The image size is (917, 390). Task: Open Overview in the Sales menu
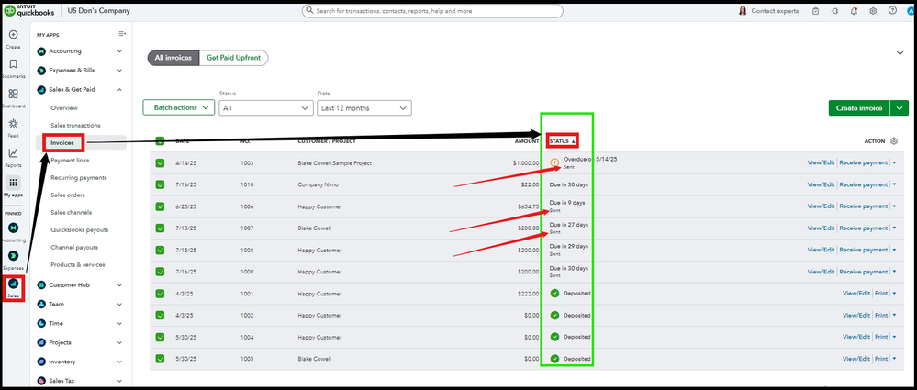coord(63,108)
